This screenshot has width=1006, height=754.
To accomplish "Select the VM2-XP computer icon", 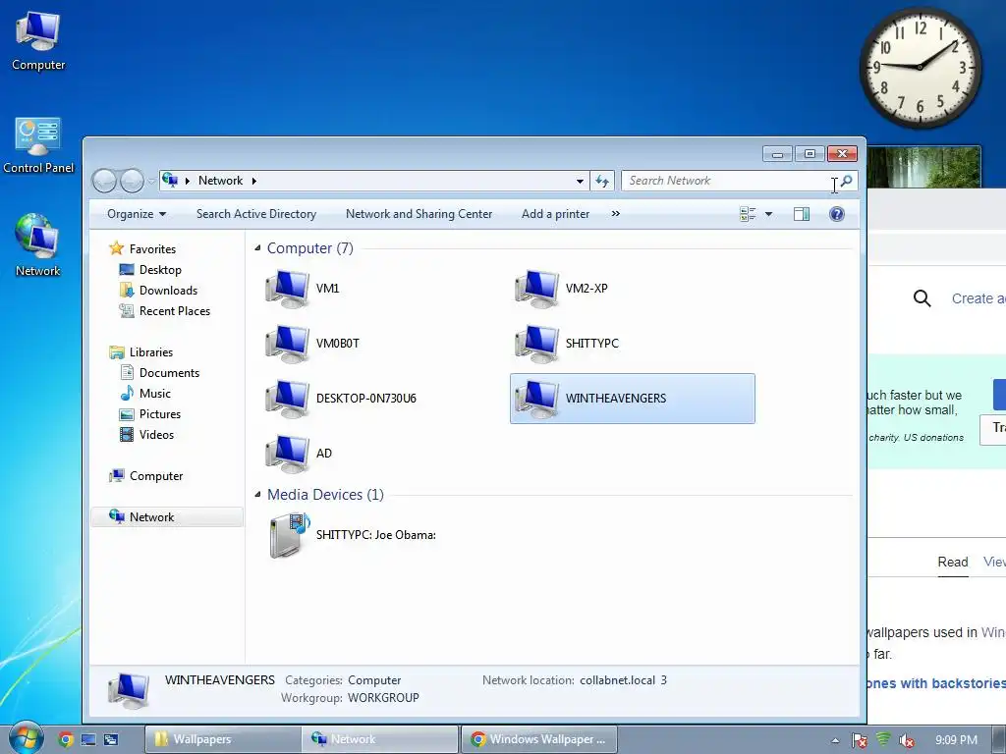I will point(537,289).
